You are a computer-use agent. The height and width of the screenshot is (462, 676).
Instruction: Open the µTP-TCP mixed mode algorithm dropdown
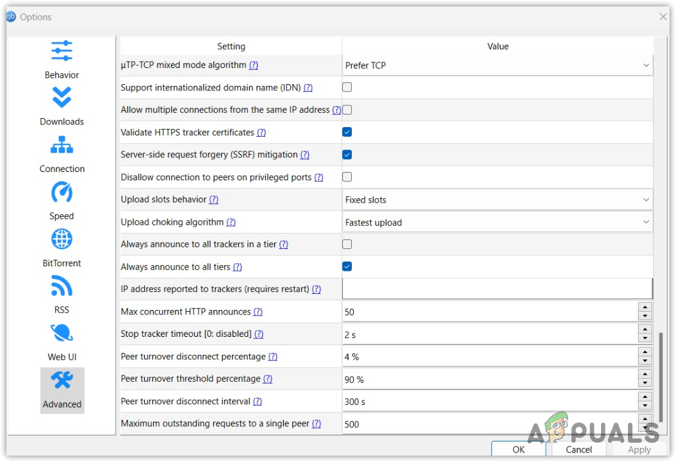pos(497,65)
